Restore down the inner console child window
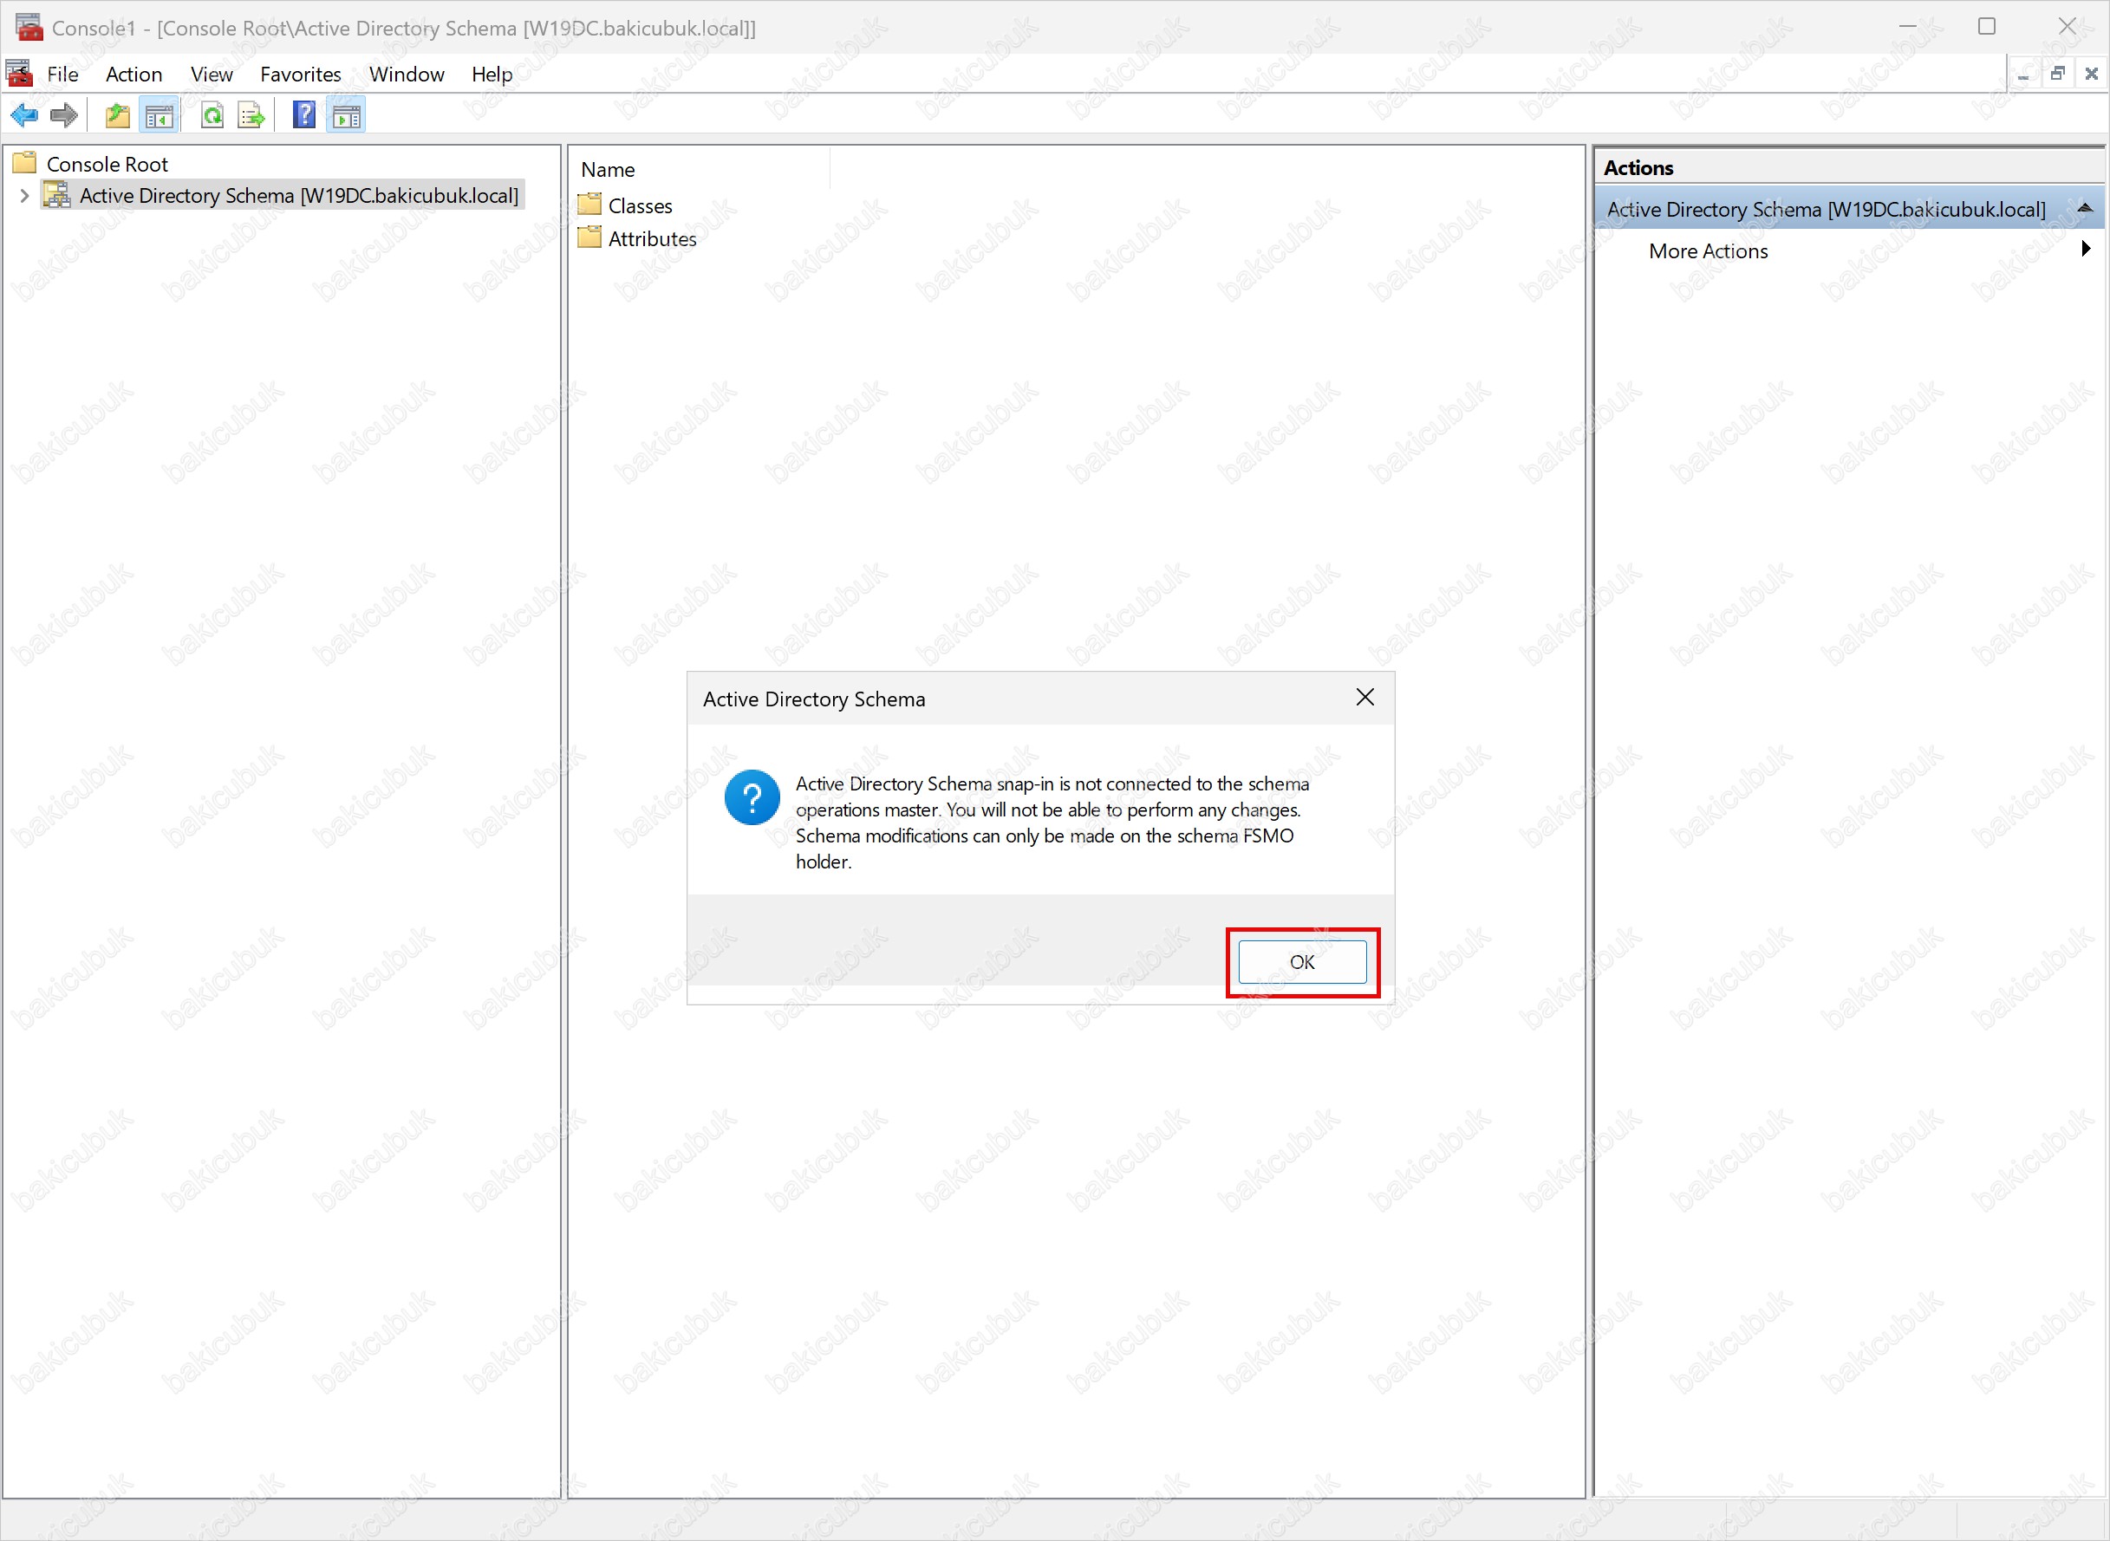This screenshot has width=2110, height=1541. point(2058,74)
